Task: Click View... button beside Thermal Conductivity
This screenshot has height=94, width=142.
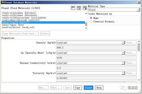Action: click(x=131, y=63)
